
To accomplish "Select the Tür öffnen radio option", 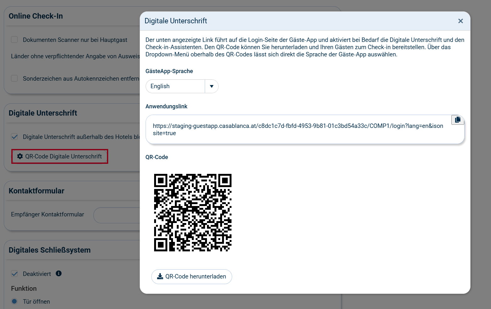I will (14, 301).
